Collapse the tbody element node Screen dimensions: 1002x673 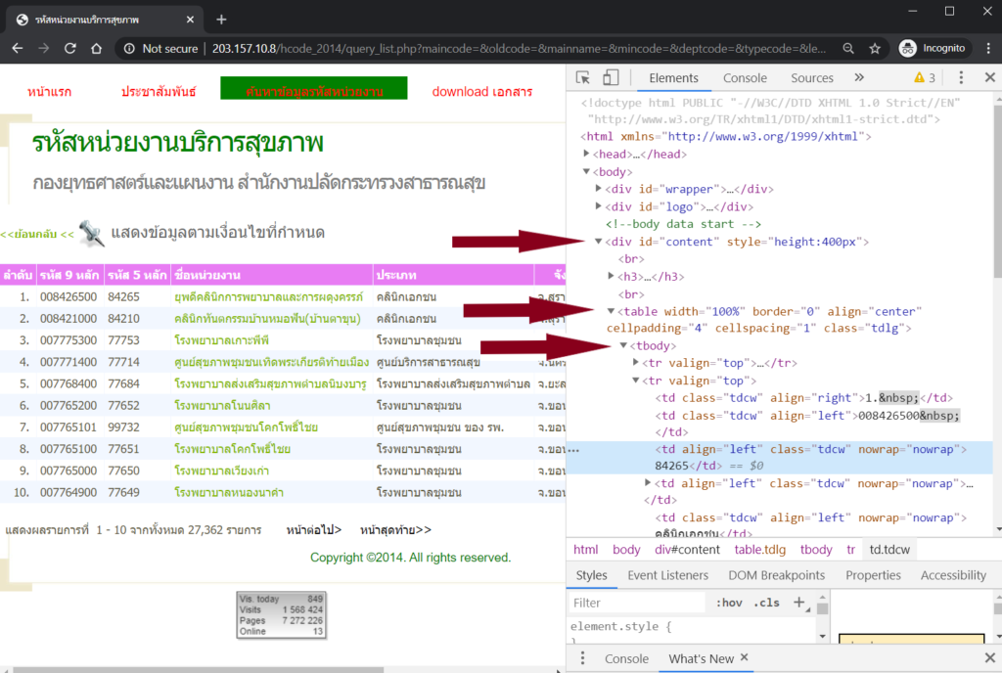(x=623, y=346)
